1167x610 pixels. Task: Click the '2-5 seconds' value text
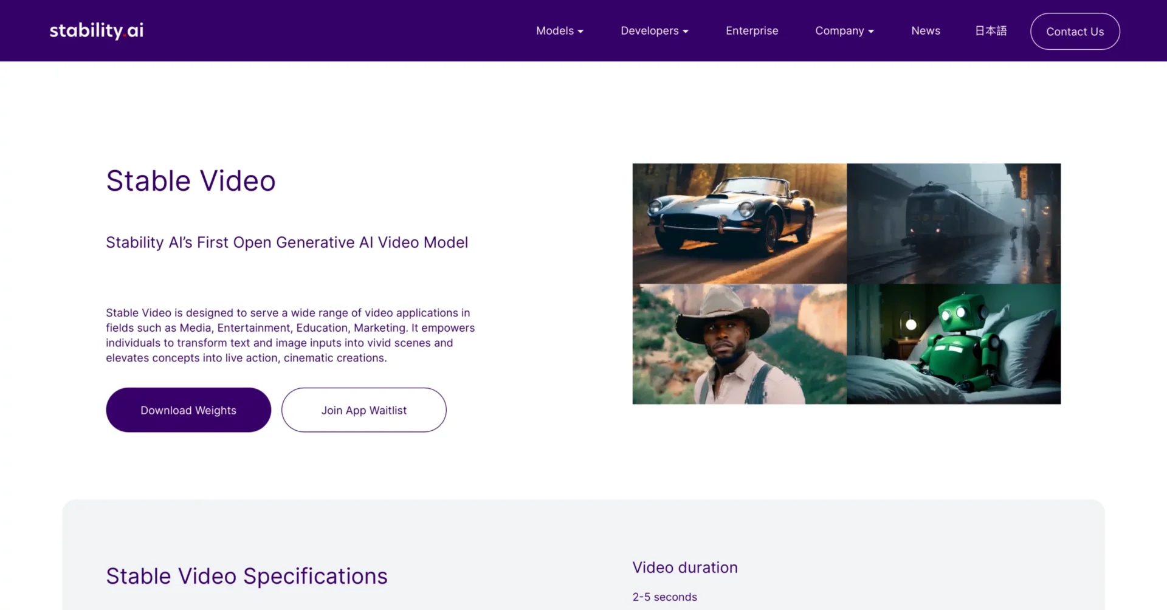(664, 597)
